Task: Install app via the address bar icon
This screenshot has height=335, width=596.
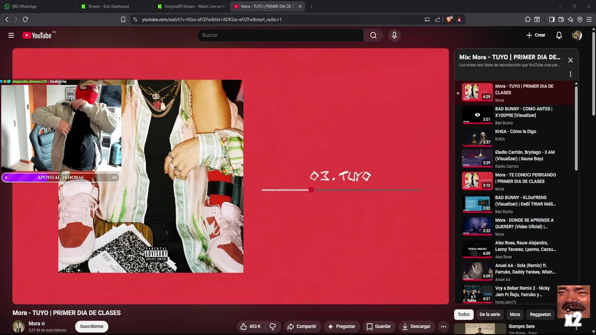Action: click(x=427, y=20)
